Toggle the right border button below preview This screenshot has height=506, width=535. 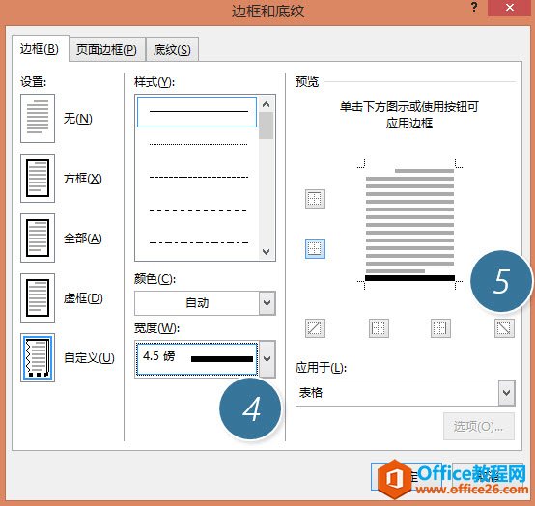440,328
